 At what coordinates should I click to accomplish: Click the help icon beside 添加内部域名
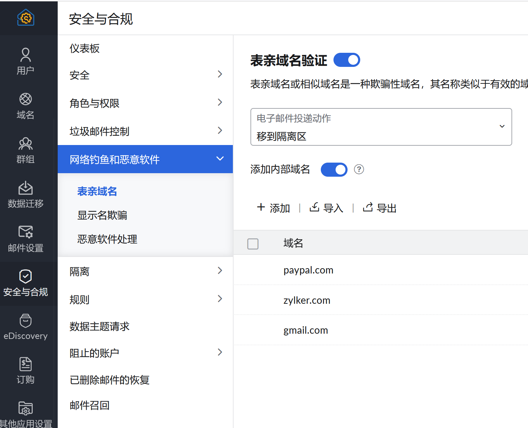[x=359, y=169]
